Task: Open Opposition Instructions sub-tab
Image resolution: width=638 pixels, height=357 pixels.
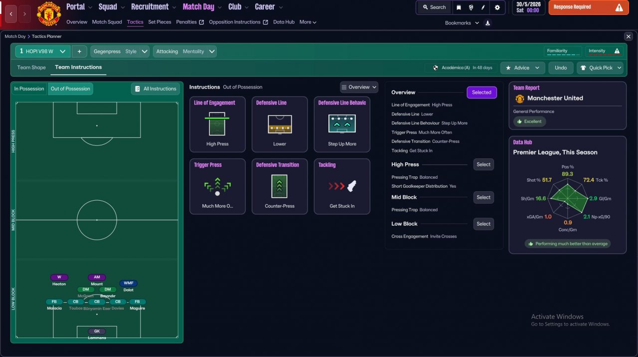Action: pyautogui.click(x=238, y=22)
